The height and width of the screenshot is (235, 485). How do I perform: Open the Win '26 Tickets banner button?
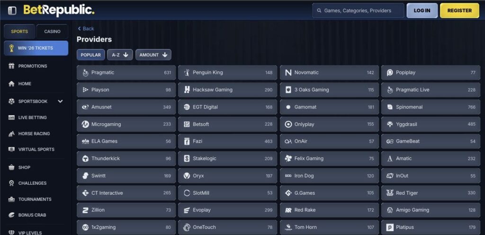coord(36,48)
